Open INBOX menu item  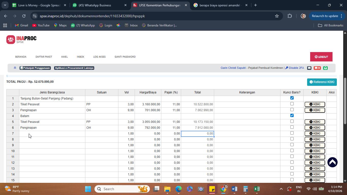81,57
